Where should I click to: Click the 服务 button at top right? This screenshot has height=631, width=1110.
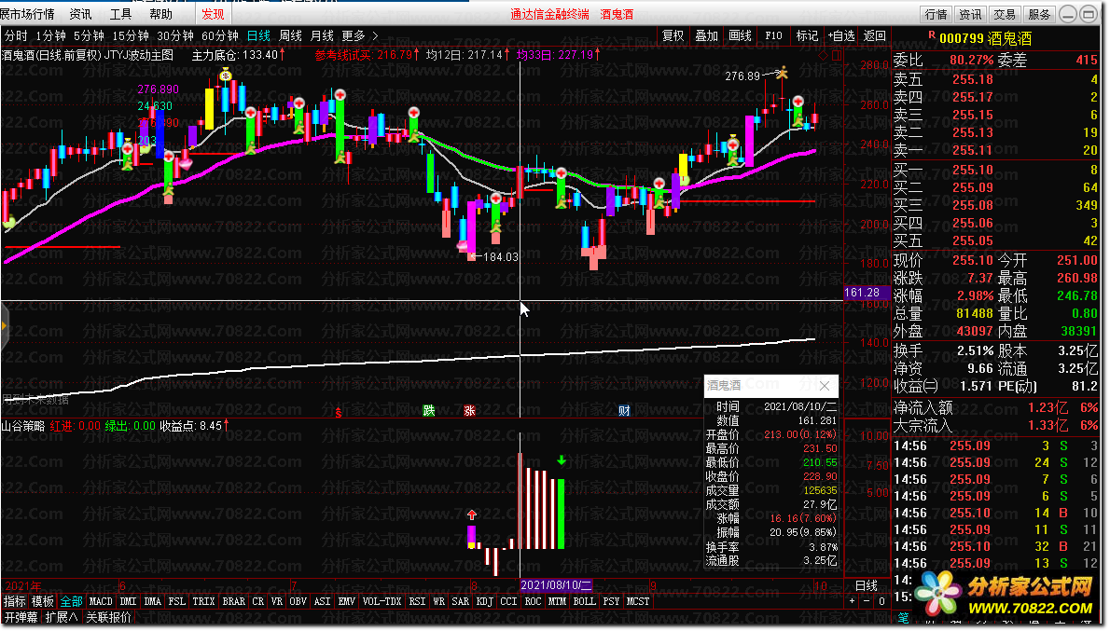point(1039,14)
